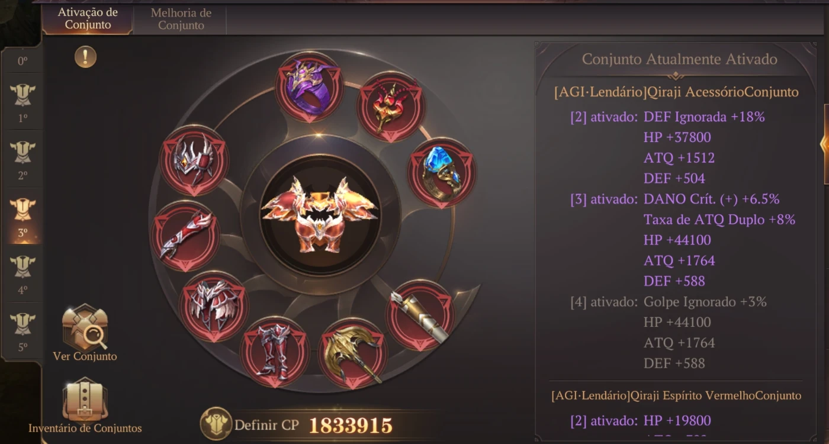
Task: Select the silver red helmet slot
Action: (194, 161)
